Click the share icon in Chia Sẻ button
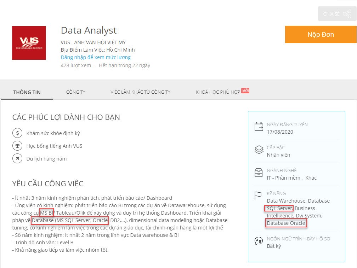 [x=347, y=14]
